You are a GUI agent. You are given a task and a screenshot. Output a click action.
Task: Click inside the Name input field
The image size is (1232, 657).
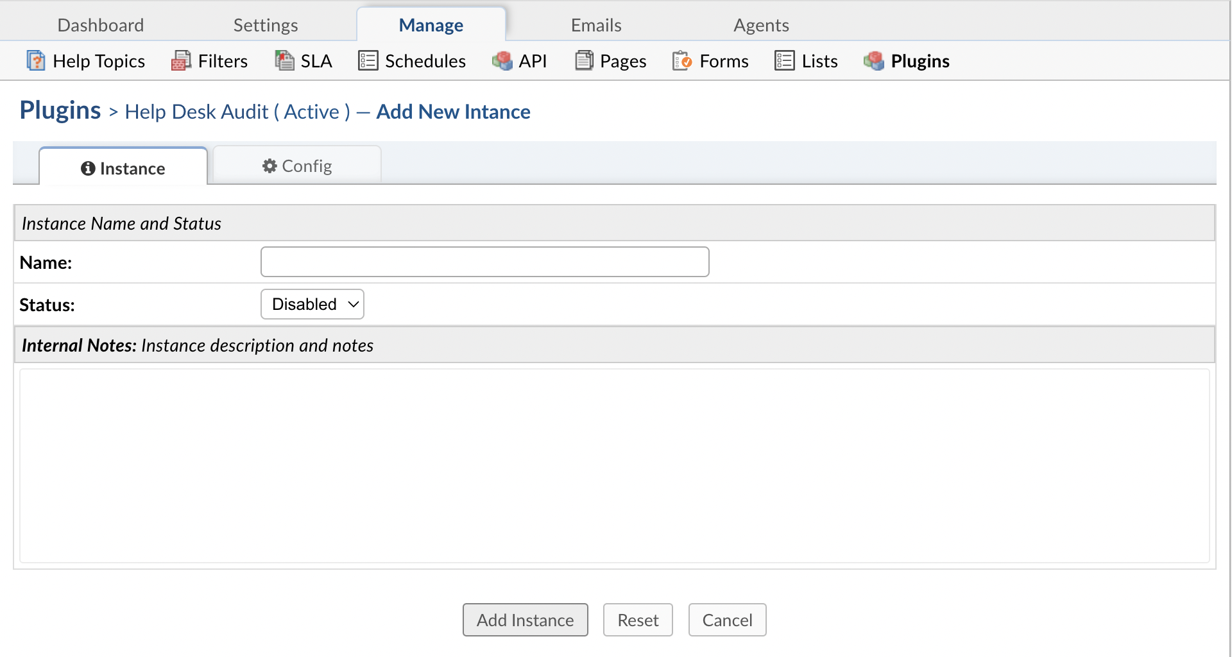tap(484, 262)
